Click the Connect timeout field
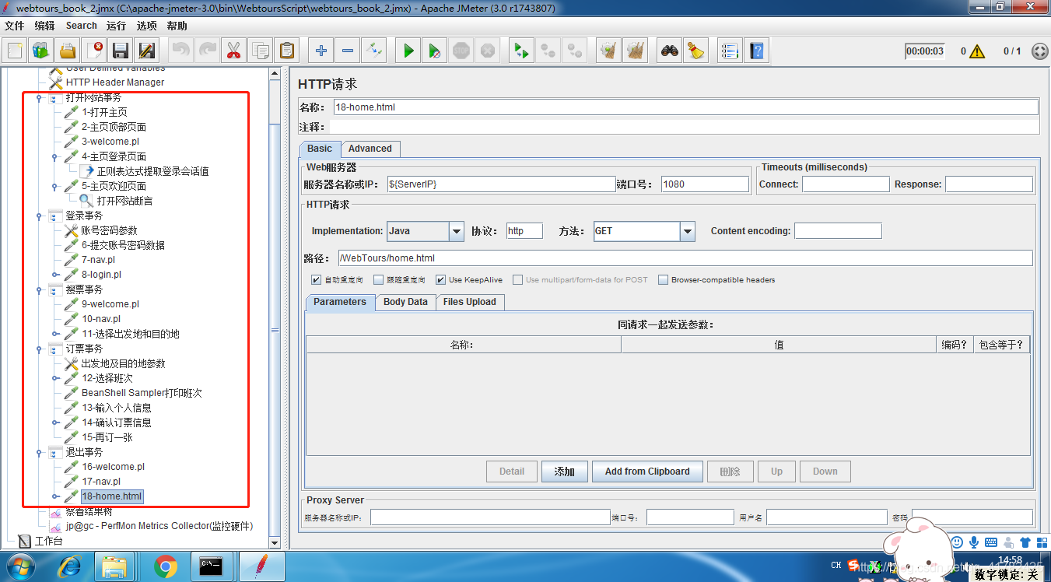Viewport: 1051px width, 582px height. tap(846, 184)
